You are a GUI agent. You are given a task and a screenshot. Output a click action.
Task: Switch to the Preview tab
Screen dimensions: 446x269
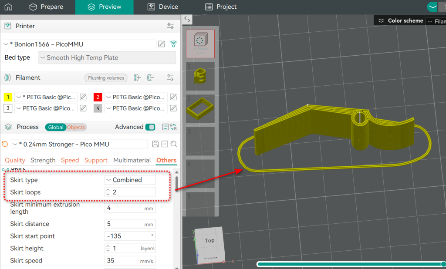(105, 7)
